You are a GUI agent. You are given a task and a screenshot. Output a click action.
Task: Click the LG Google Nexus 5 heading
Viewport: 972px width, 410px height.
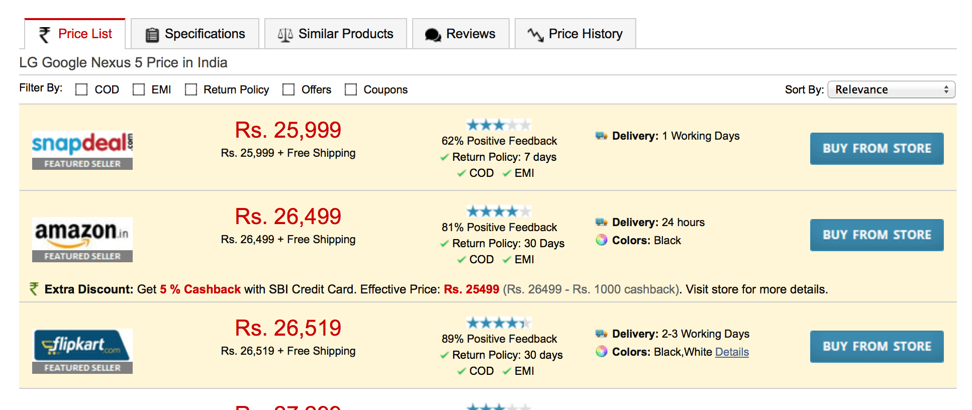[x=123, y=62]
